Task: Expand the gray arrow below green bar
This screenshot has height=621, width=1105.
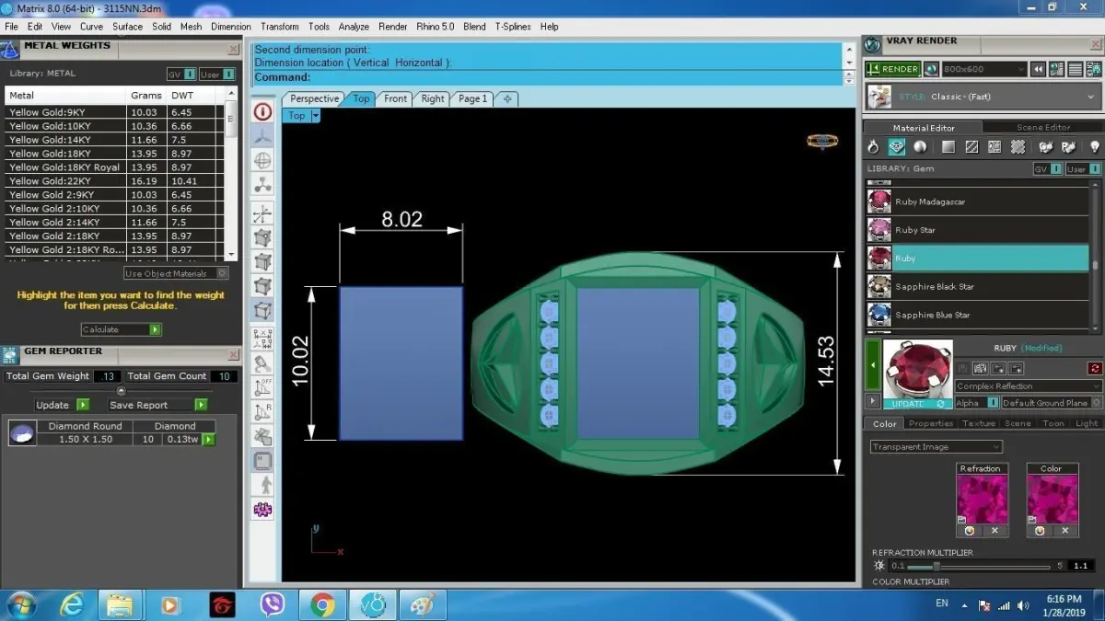Action: point(873,402)
